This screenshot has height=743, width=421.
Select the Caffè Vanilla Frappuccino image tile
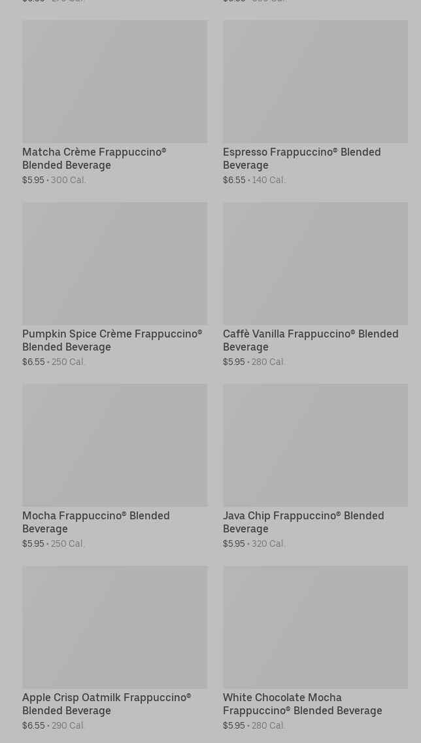[x=315, y=263]
